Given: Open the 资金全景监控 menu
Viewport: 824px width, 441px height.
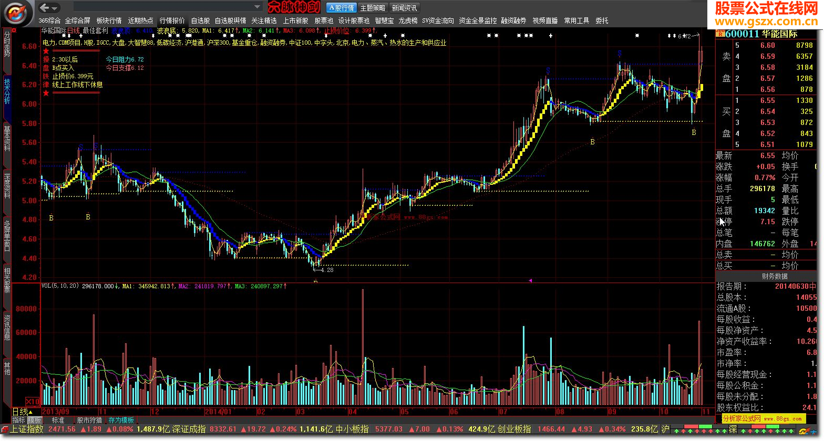Looking at the screenshot, I should point(478,20).
